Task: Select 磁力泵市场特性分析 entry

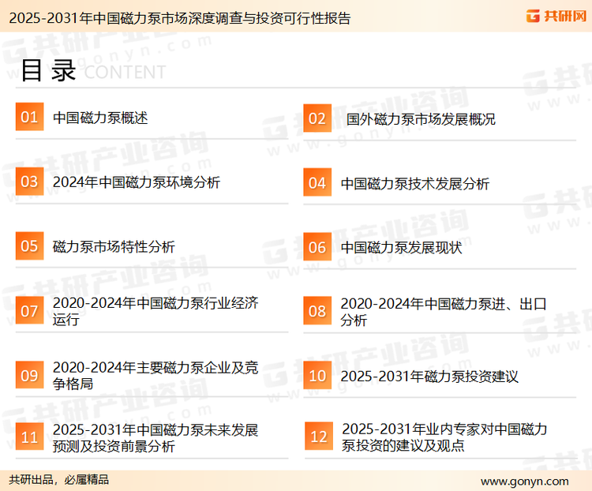Action: coord(114,246)
